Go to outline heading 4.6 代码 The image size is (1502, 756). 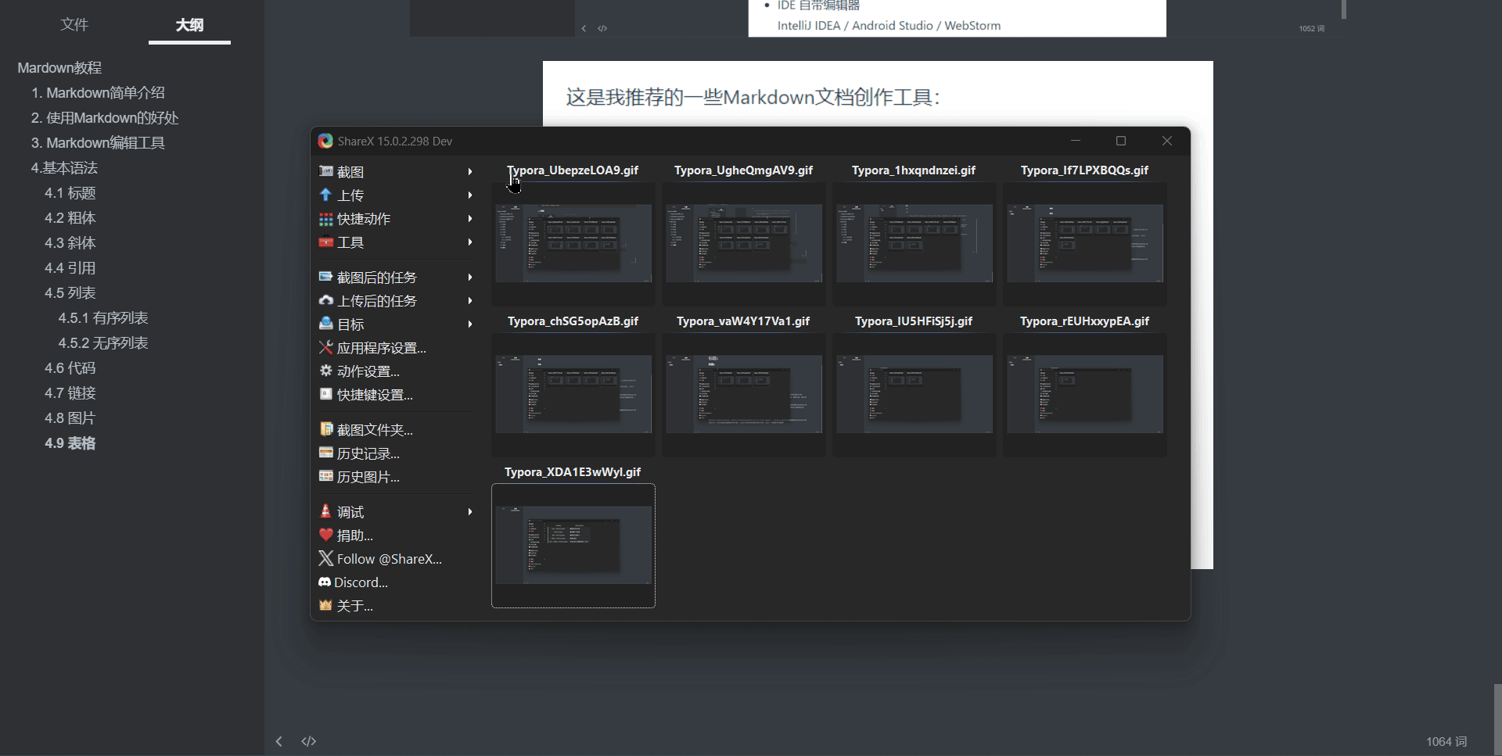click(70, 368)
